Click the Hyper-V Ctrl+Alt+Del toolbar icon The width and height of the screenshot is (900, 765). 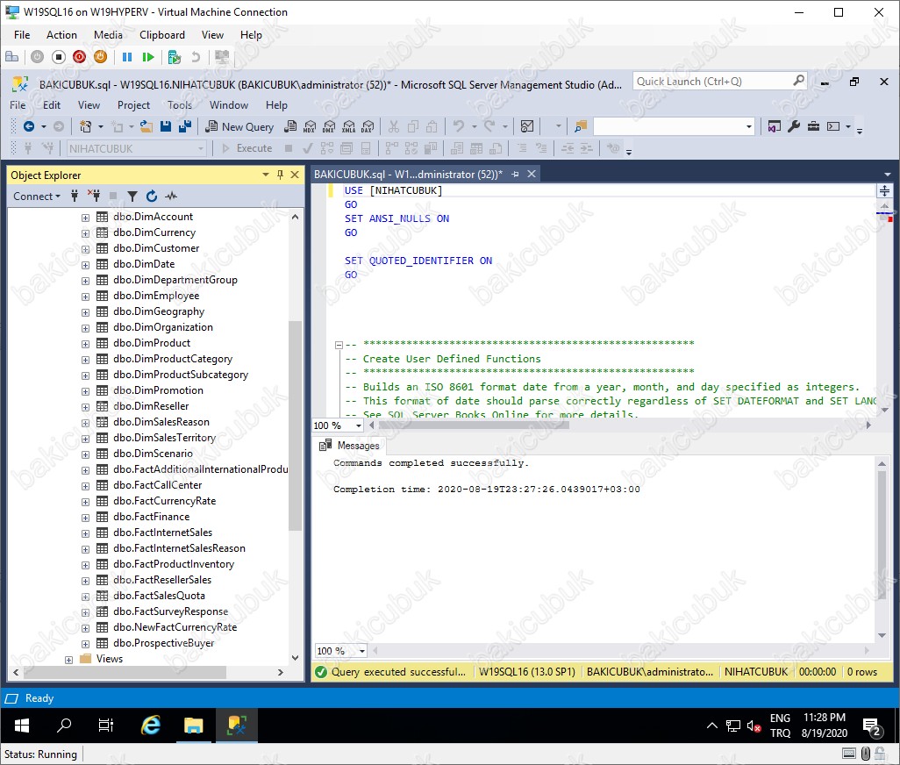11,57
